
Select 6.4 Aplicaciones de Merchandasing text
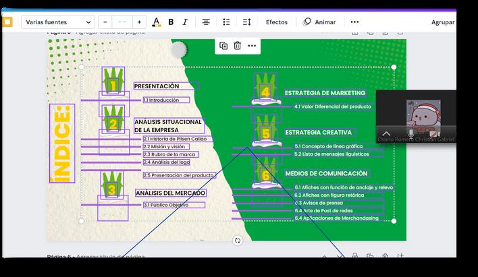click(x=336, y=218)
